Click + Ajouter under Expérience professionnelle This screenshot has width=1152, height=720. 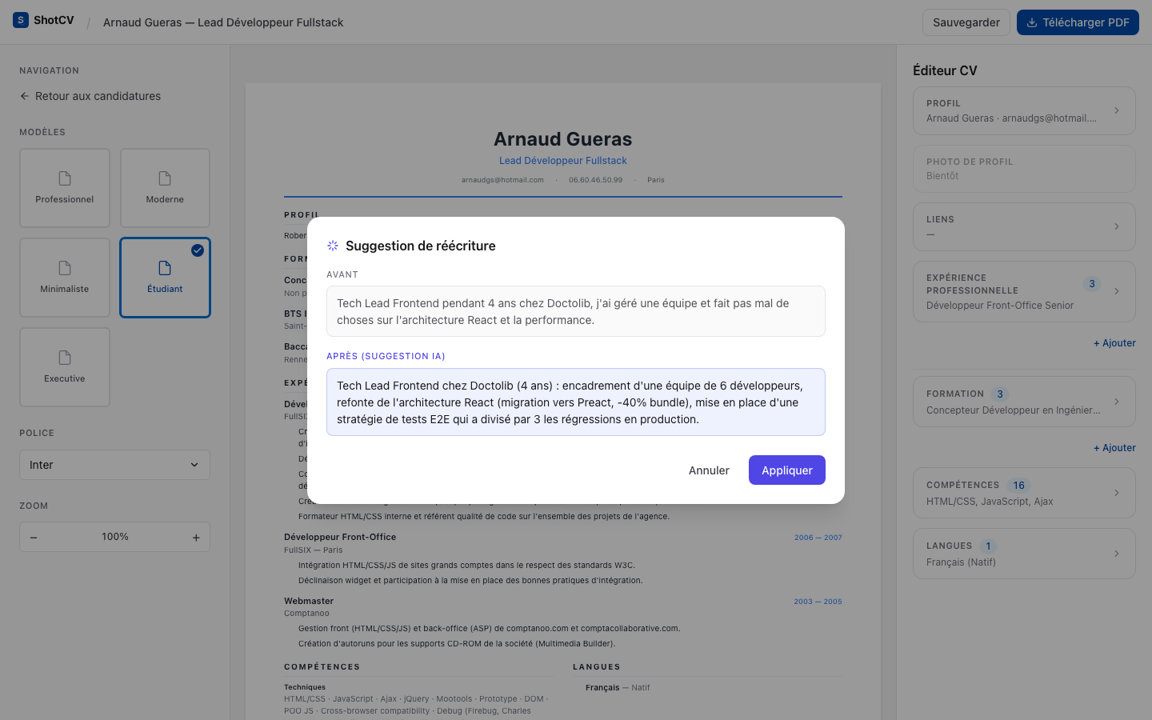point(1114,343)
